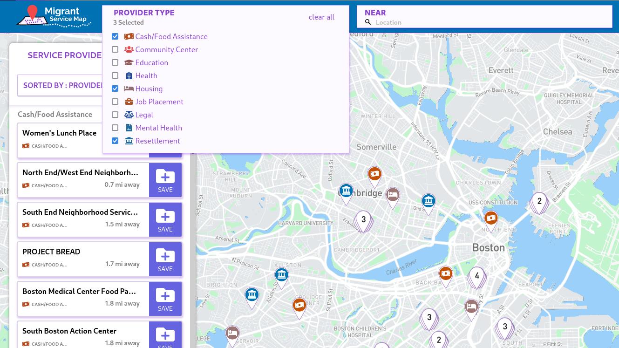Screen dimensions: 619x348
Task: Open cluster 3 above Boston Children's Hospital
Action: (429, 320)
